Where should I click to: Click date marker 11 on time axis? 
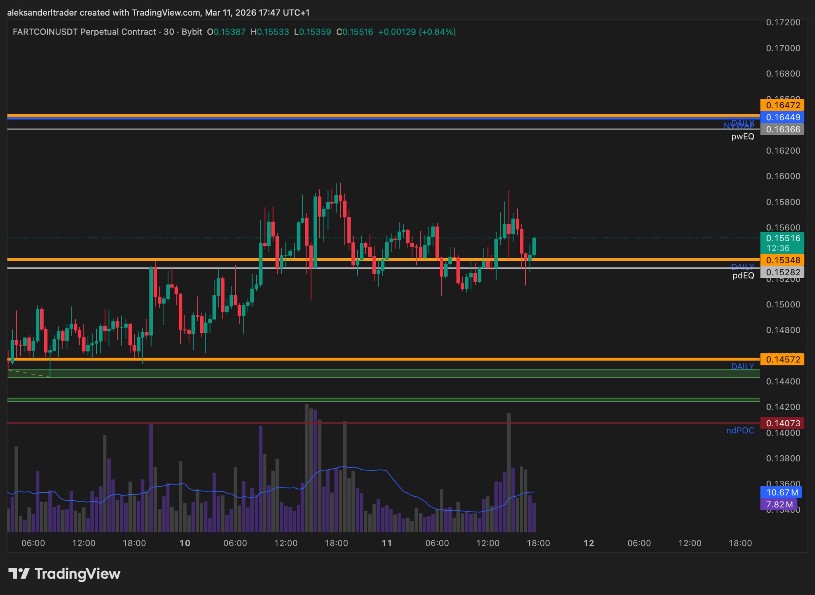pos(386,543)
